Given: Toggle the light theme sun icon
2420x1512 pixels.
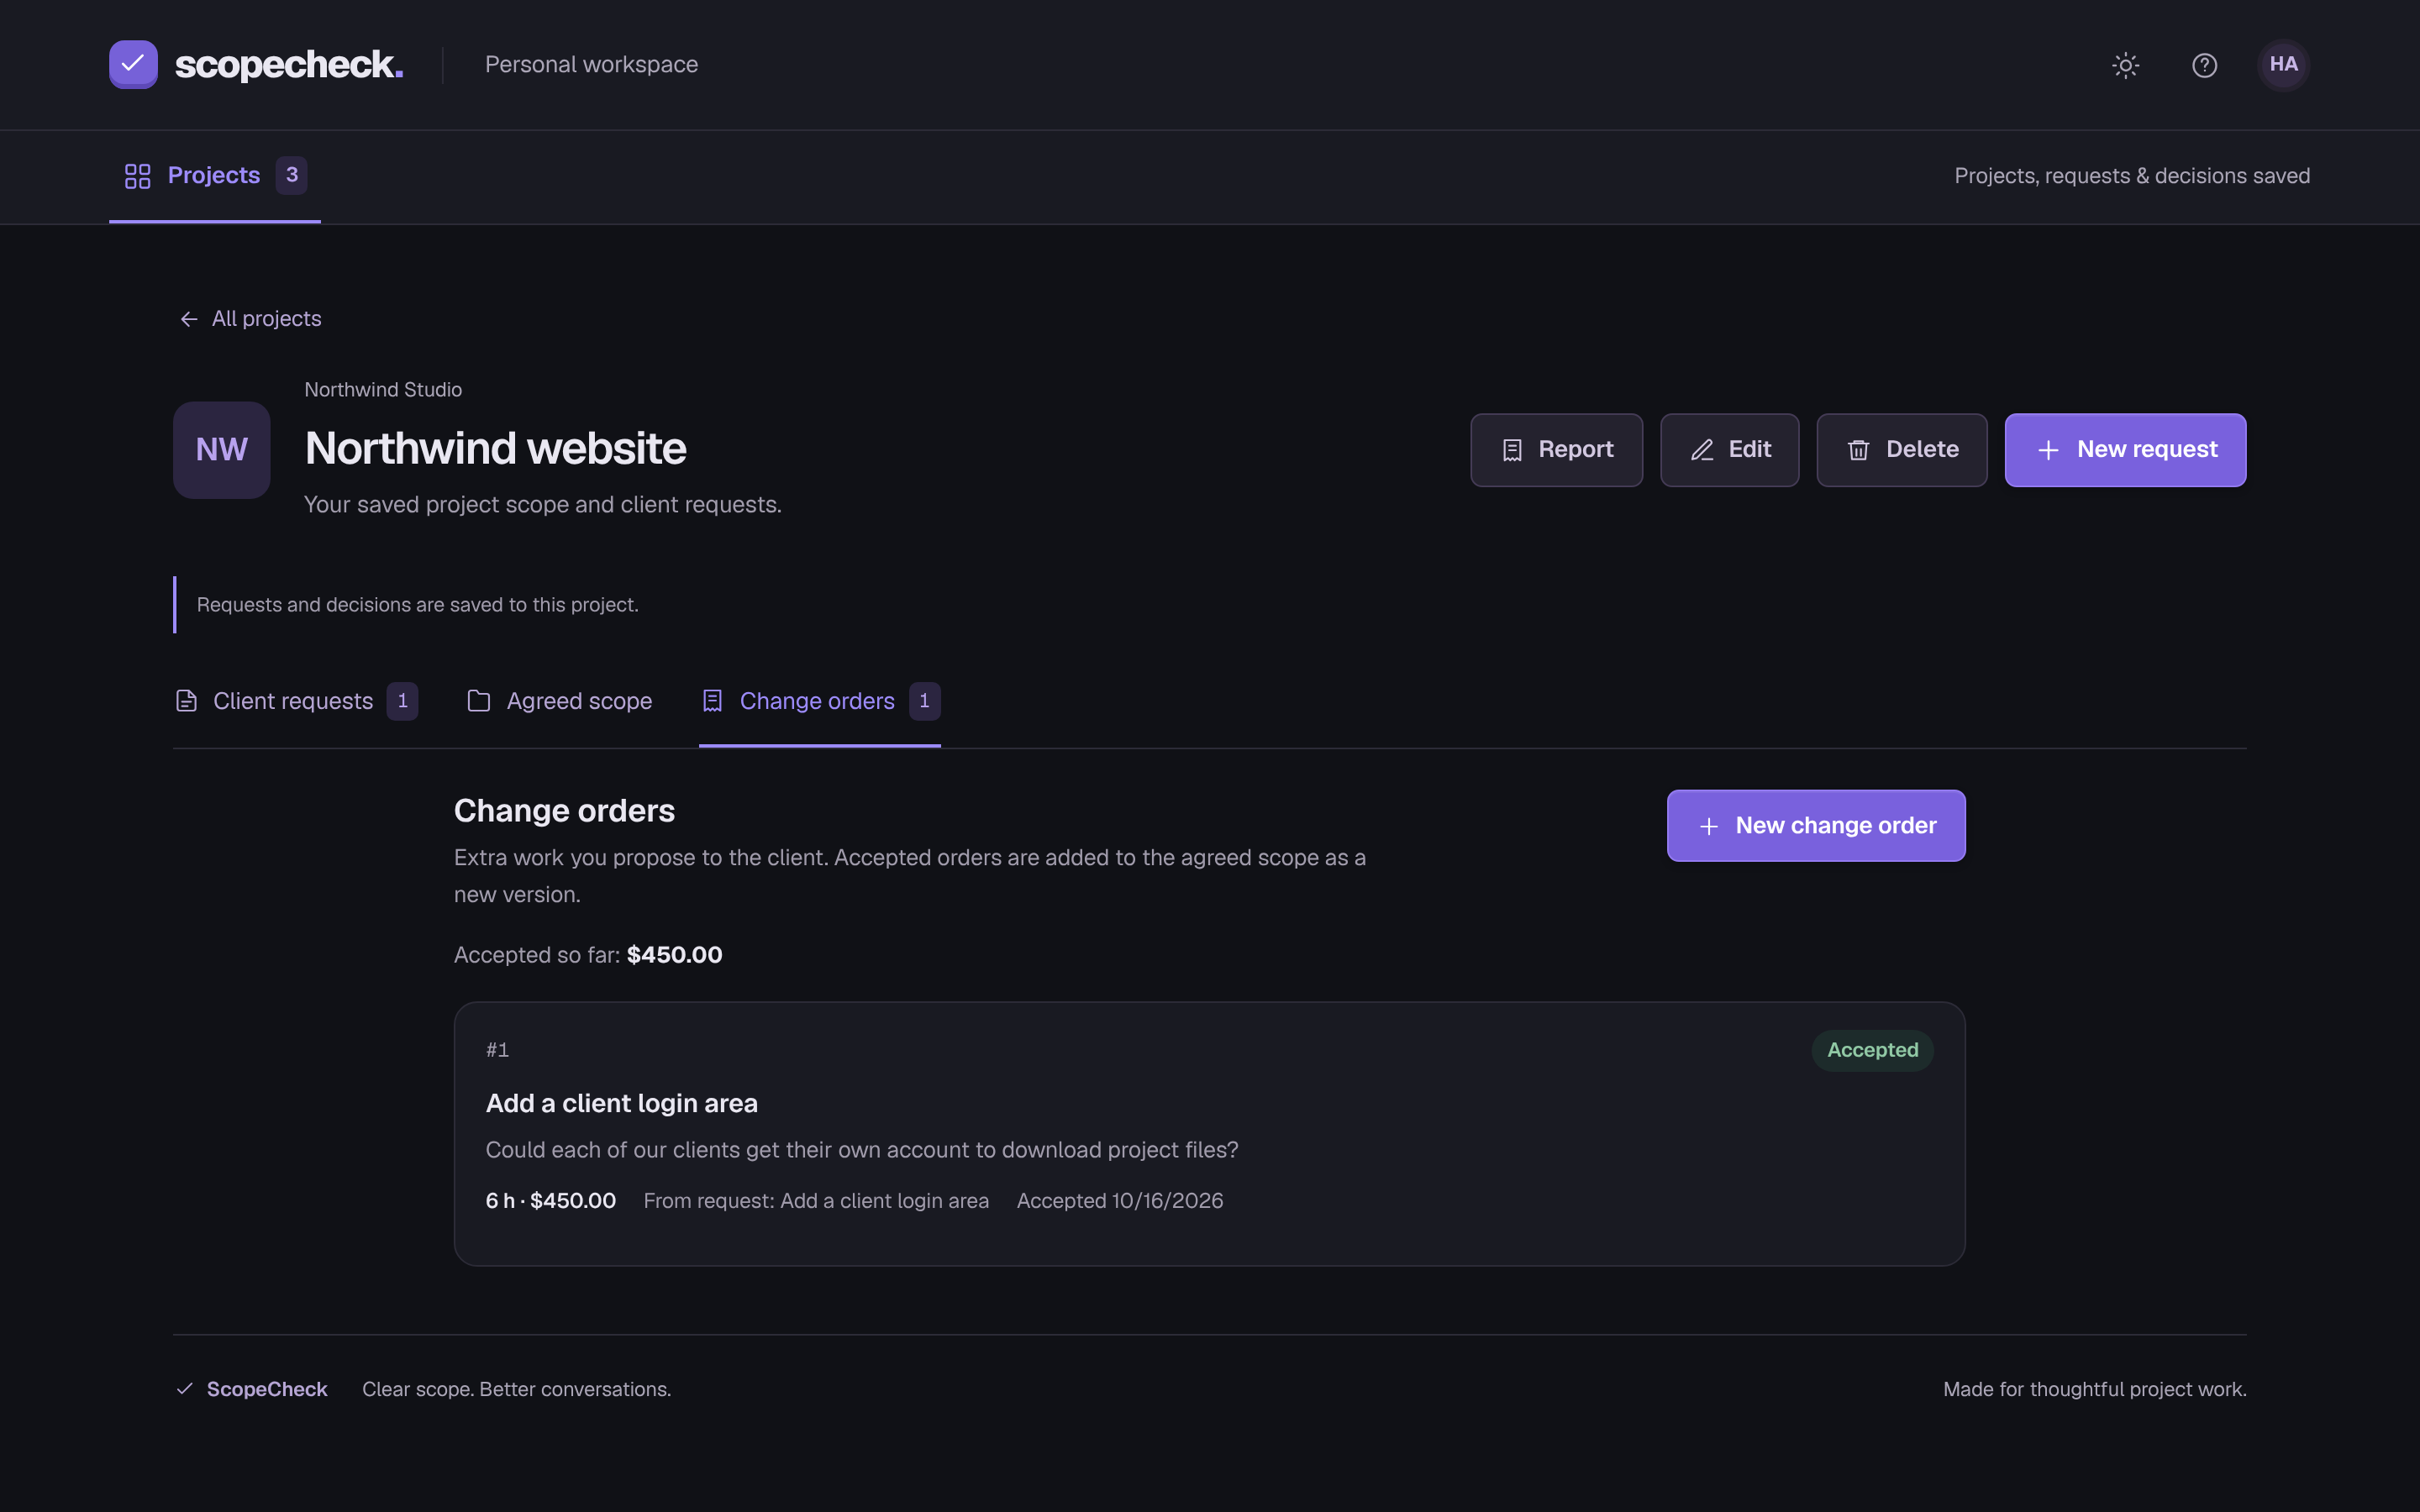Looking at the screenshot, I should coord(2125,65).
